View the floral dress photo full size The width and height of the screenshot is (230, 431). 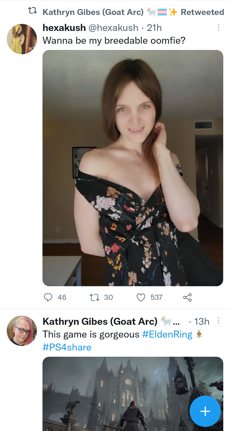[133, 168]
